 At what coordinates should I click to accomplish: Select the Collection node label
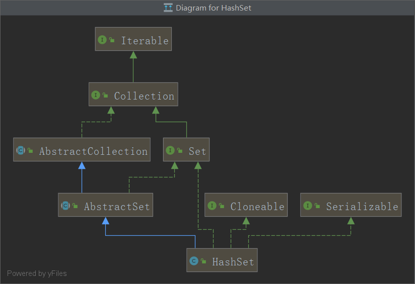144,96
